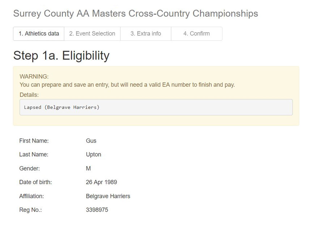Click the gender value 'M'
This screenshot has width=311, height=233.
[x=88, y=169]
